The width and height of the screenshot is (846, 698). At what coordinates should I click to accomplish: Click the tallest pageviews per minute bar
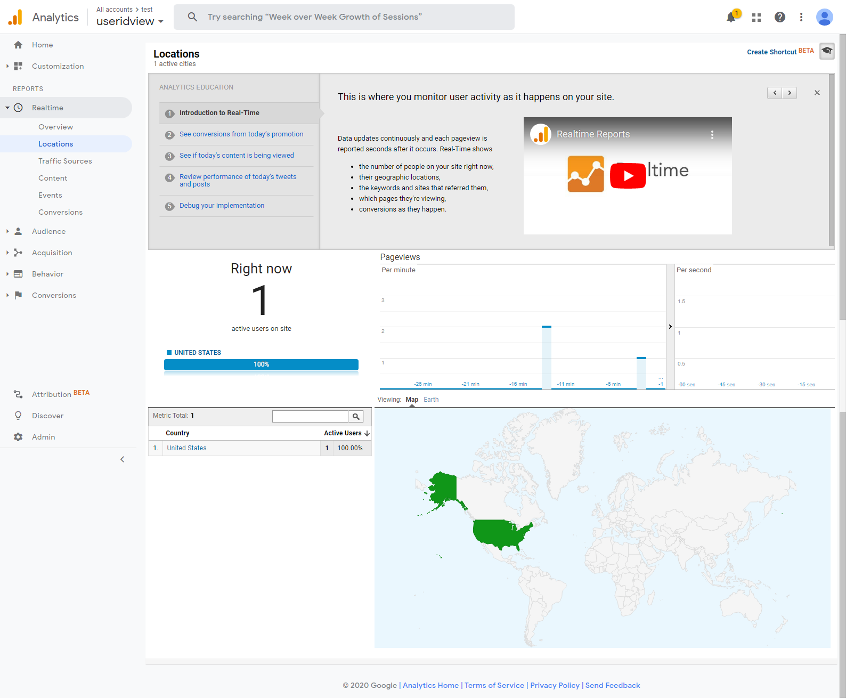click(x=547, y=358)
